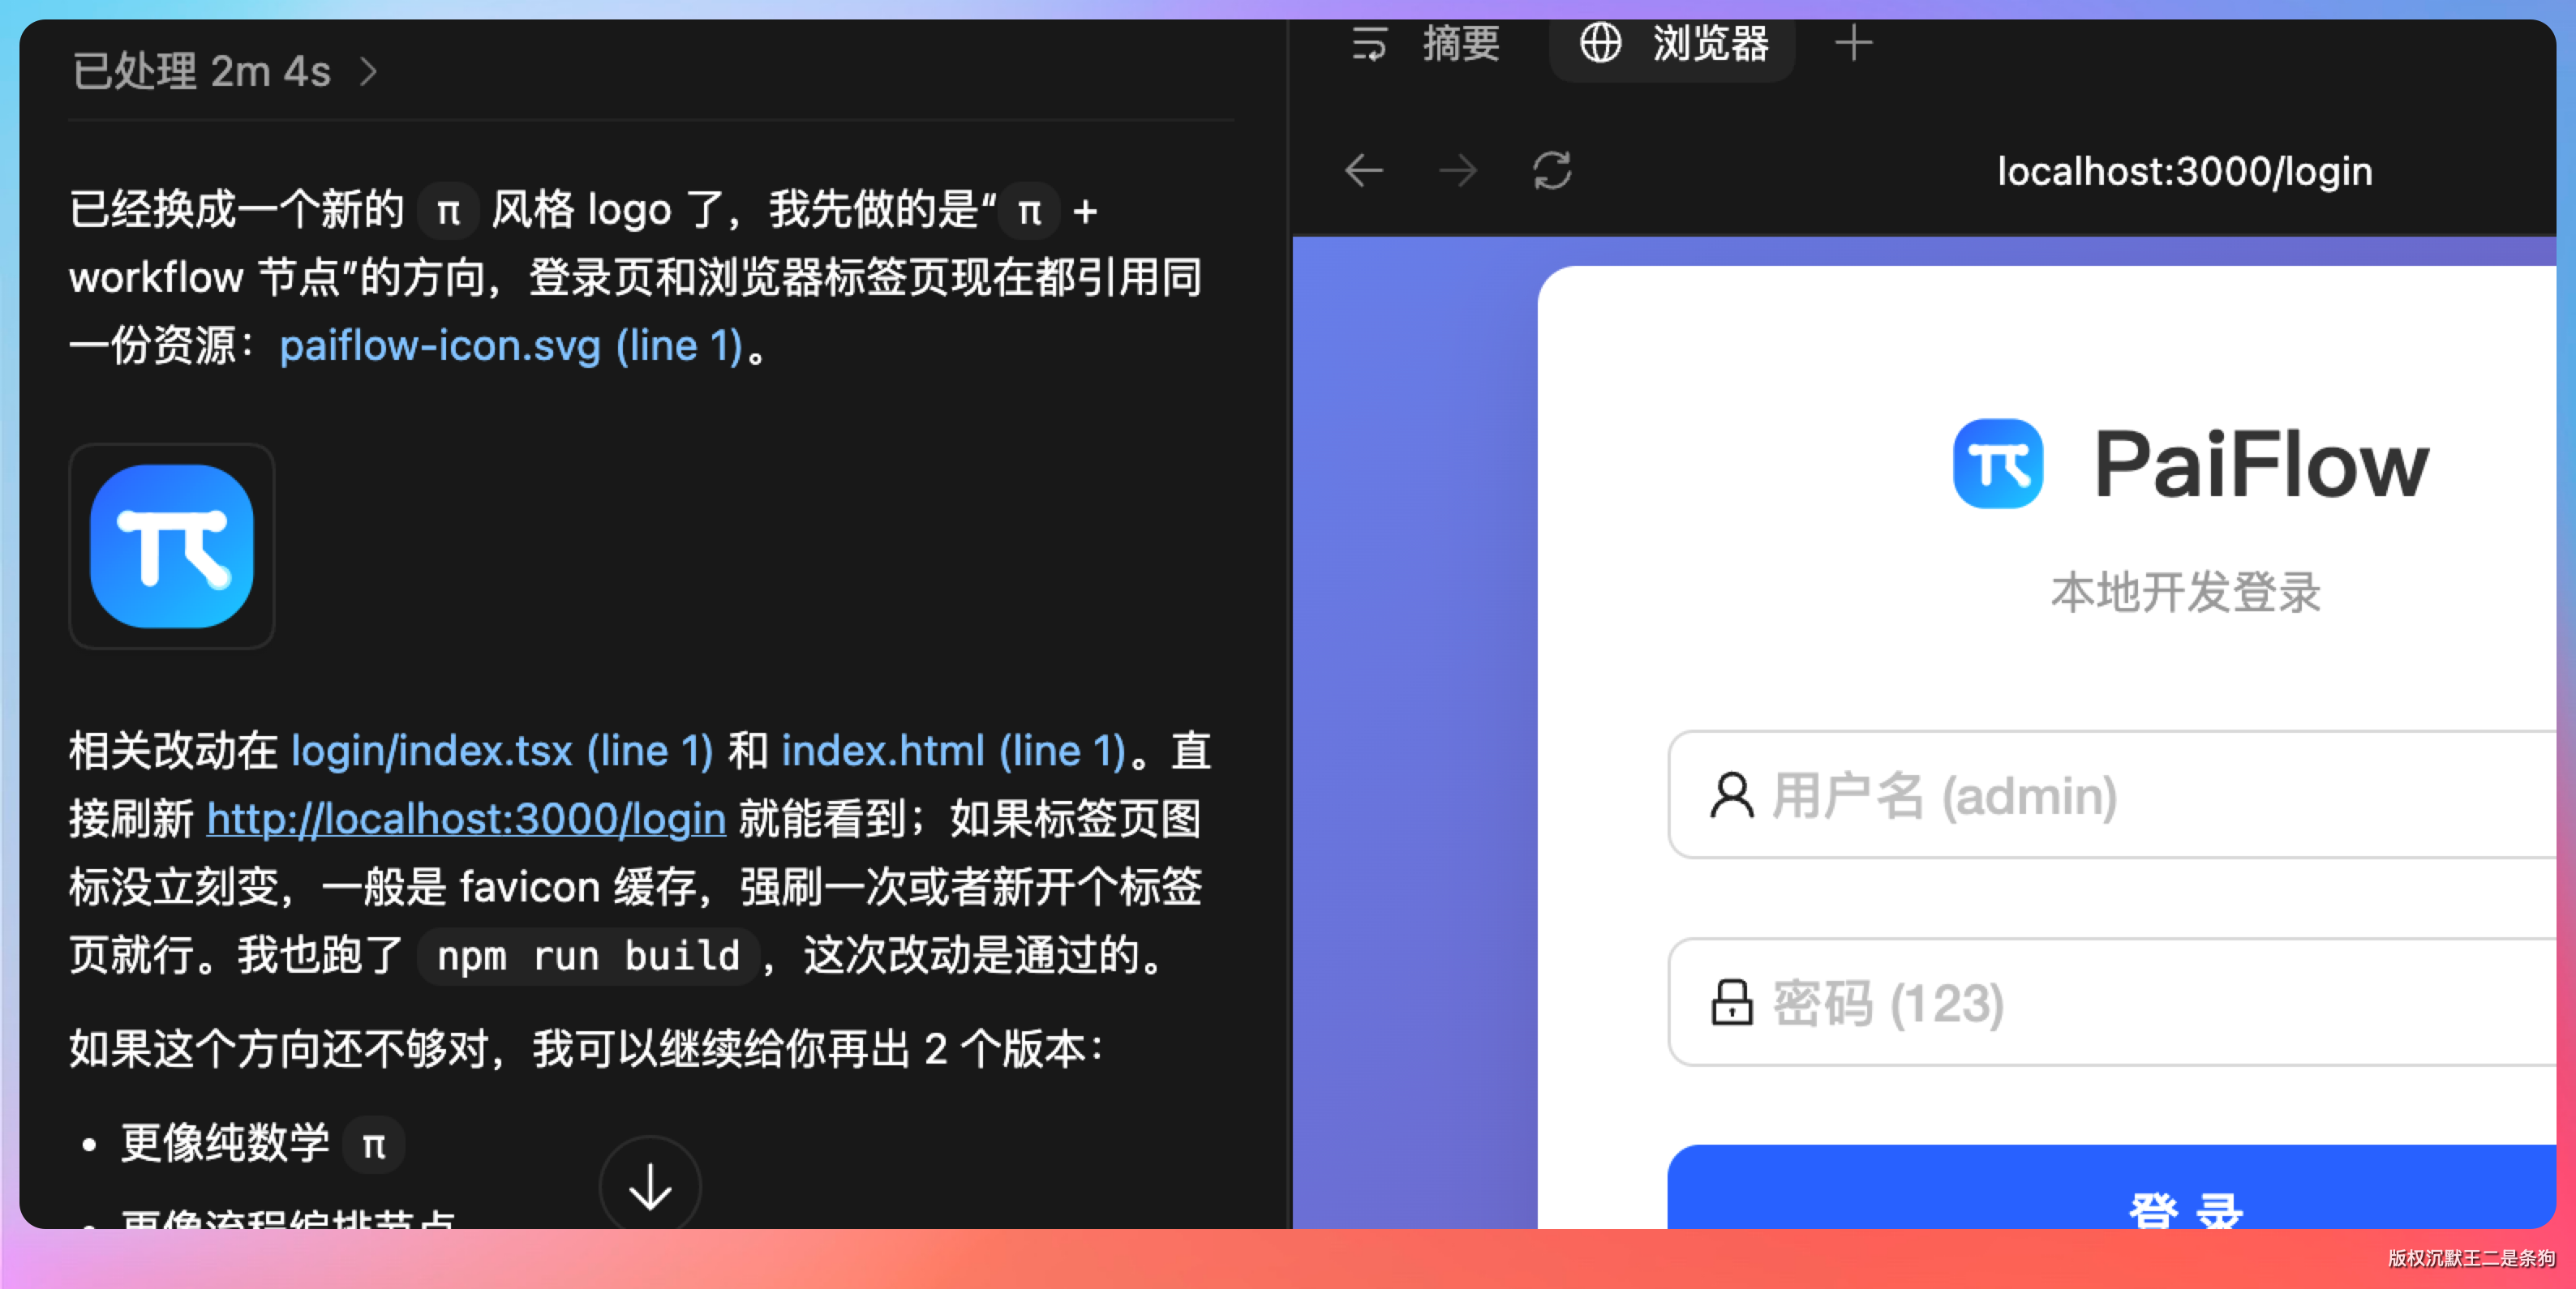Click the globe icon on 浏览器 tab

pyautogui.click(x=1600, y=44)
